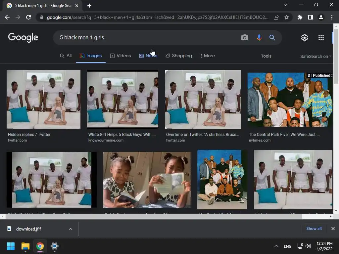
Task: Switch to the News tab
Action: pyautogui.click(x=148, y=56)
